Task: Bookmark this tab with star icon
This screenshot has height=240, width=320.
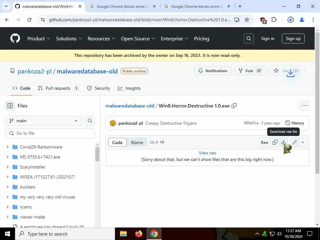Action: [x=247, y=20]
